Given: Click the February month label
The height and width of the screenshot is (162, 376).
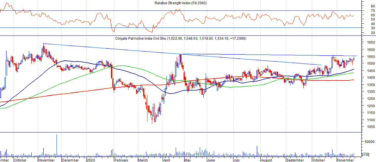Looking at the screenshot, I should 121,160.
